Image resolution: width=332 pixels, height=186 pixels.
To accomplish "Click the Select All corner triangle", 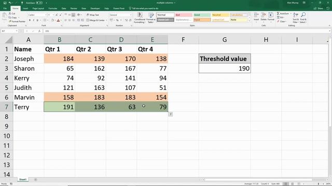I will click(x=8, y=40).
